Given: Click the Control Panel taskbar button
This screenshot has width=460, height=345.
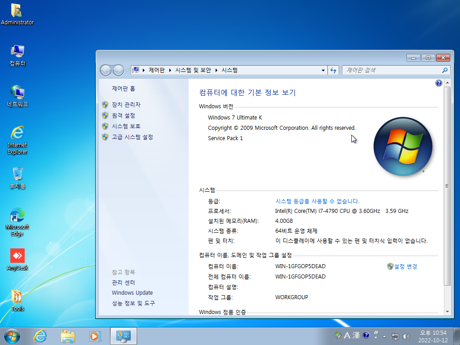Looking at the screenshot, I should (124, 336).
